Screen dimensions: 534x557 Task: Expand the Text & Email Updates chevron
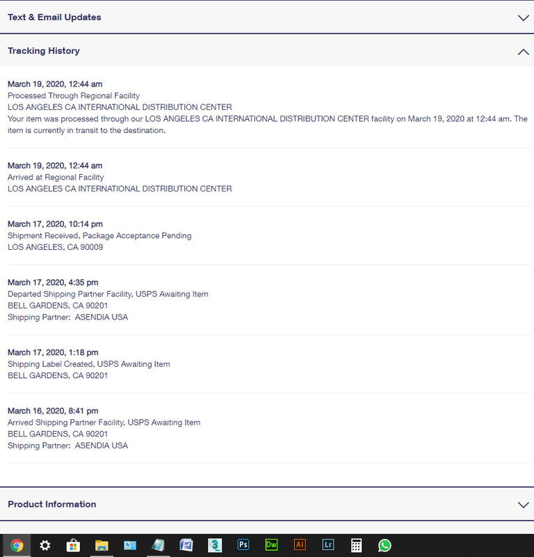[523, 18]
